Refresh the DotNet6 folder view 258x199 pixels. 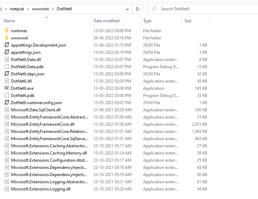pyautogui.click(x=138, y=9)
